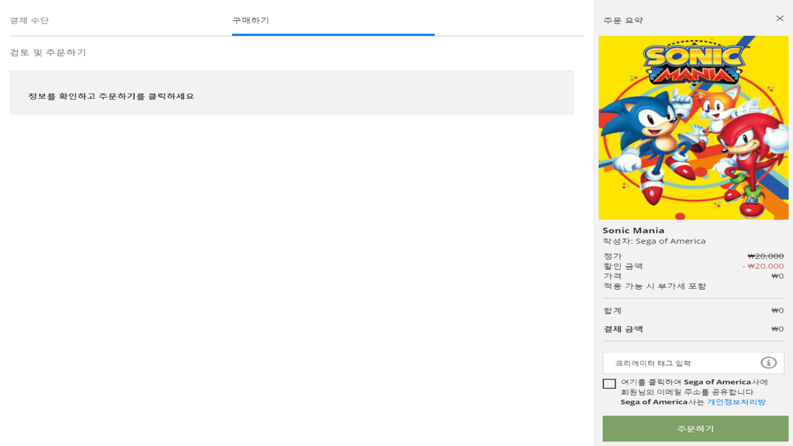This screenshot has height=446, width=793.
Task: Click the 결제 금액 label
Action: tap(623, 329)
